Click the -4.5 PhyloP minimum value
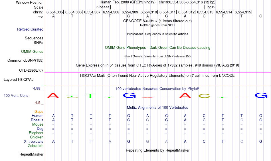Viewport: 271px width, 161px height. [x=37, y=103]
